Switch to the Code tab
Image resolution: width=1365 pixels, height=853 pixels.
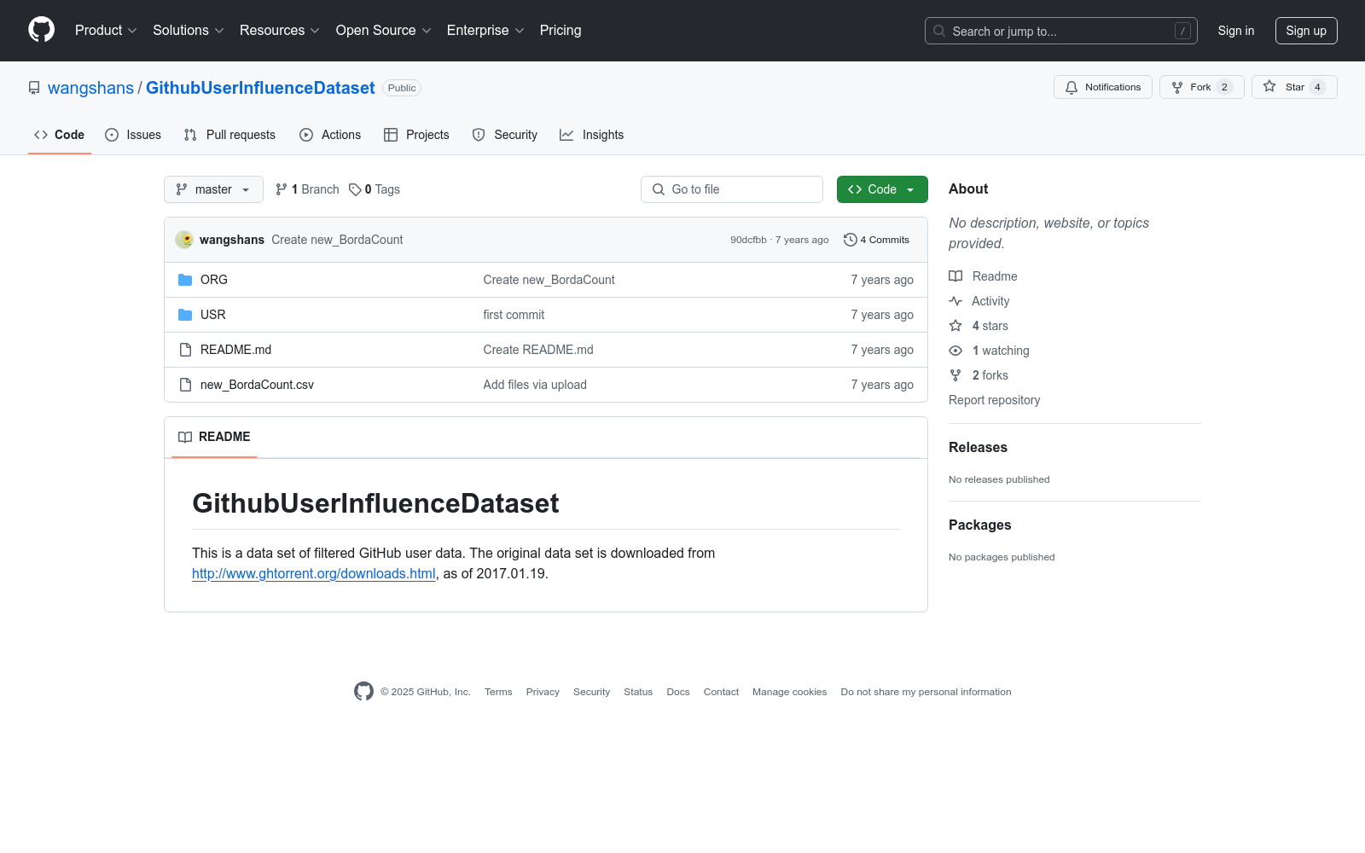point(60,135)
